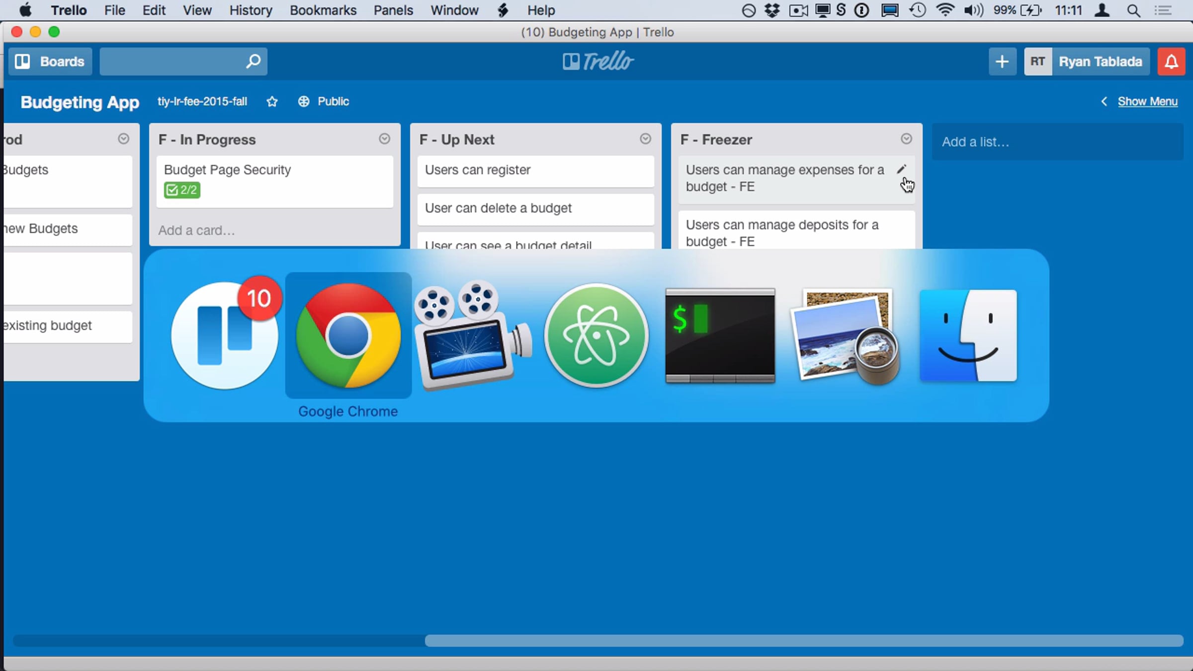Image resolution: width=1193 pixels, height=671 pixels.
Task: Open the F - Freezer list menu
Action: click(x=906, y=139)
